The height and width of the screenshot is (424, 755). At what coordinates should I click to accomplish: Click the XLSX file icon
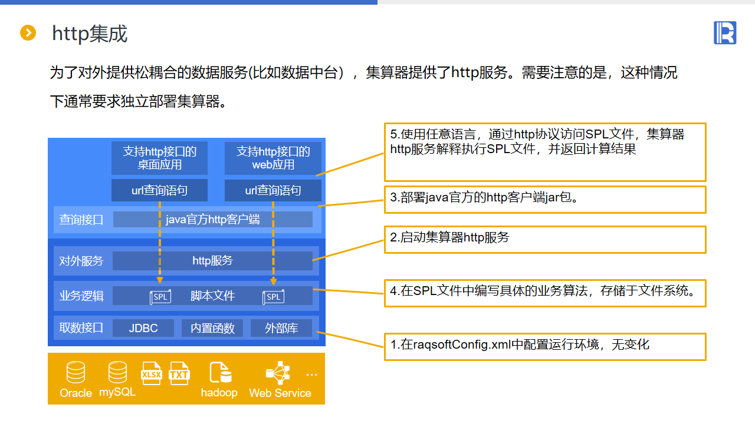click(x=151, y=373)
